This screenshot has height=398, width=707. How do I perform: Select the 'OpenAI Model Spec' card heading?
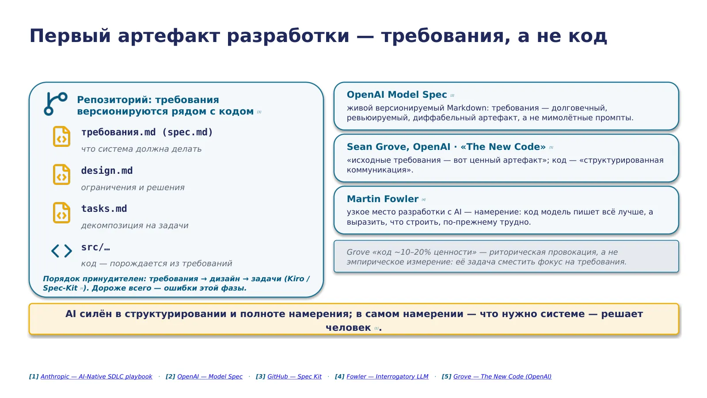point(397,95)
